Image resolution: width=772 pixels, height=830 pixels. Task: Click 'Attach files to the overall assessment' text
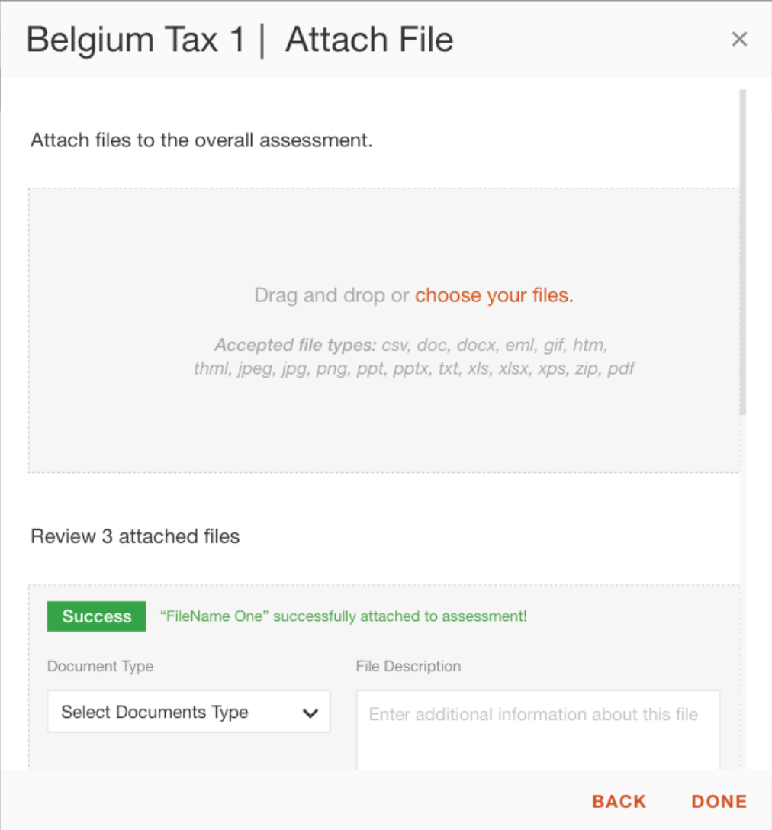pos(201,141)
